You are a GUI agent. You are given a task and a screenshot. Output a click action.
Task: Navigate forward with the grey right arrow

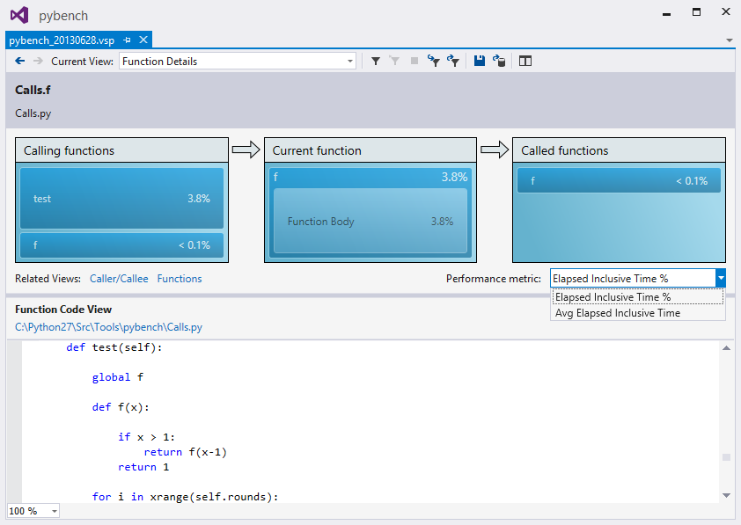point(38,61)
